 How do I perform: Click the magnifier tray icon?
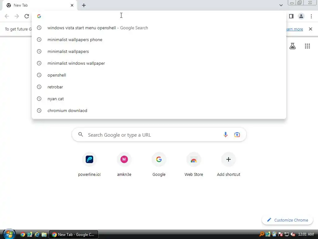point(261,234)
